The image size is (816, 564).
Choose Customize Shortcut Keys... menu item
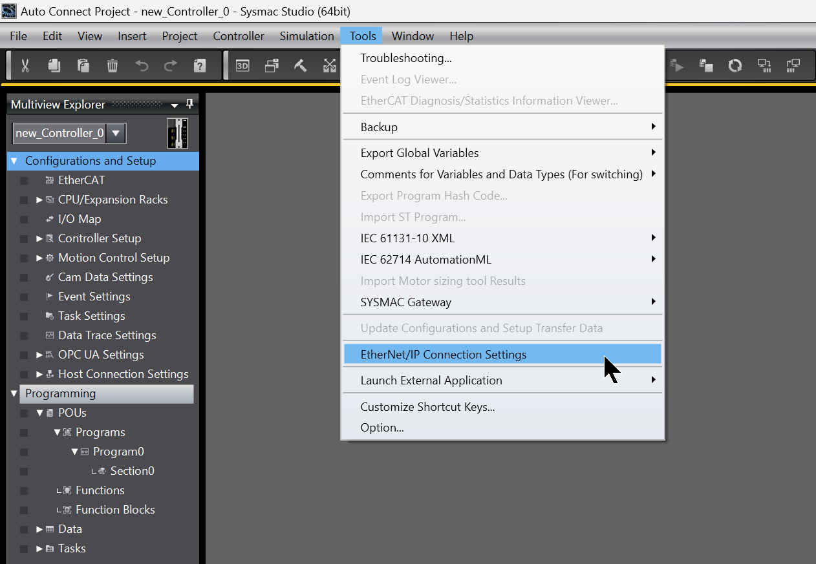(x=502, y=407)
